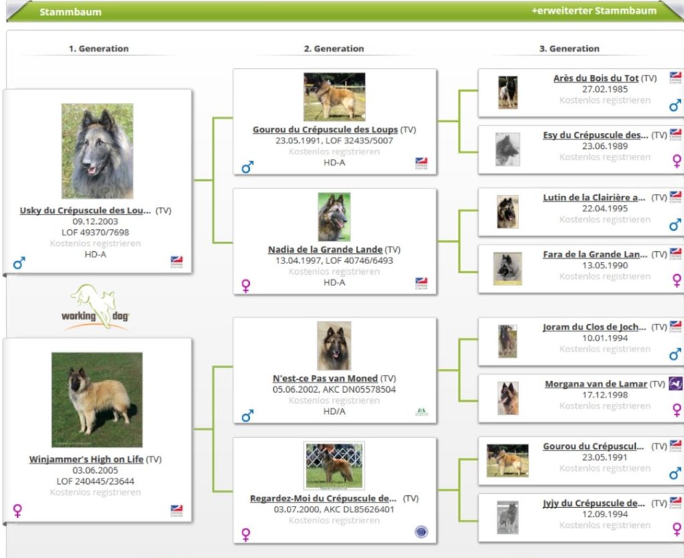
Task: Click the registry flag icon on the 2. Generation Gourou card
Action: pos(421,163)
